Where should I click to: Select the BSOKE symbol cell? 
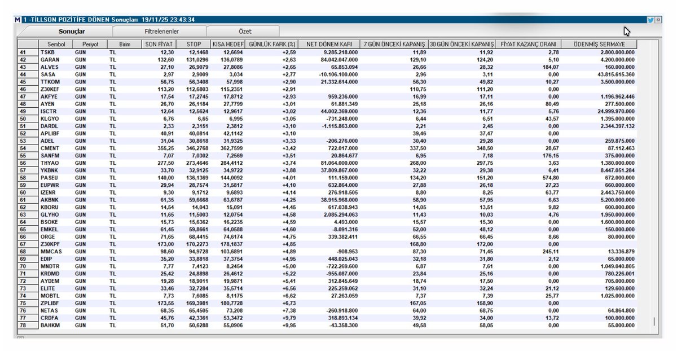point(55,222)
